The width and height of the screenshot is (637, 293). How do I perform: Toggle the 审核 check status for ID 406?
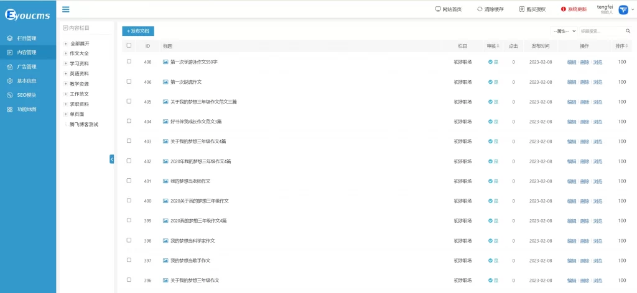491,82
